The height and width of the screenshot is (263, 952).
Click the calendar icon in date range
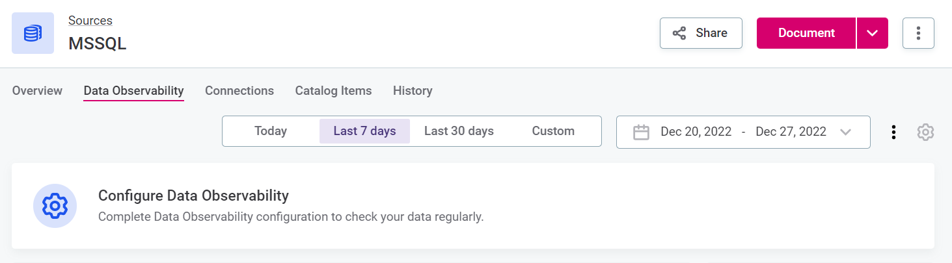click(642, 132)
